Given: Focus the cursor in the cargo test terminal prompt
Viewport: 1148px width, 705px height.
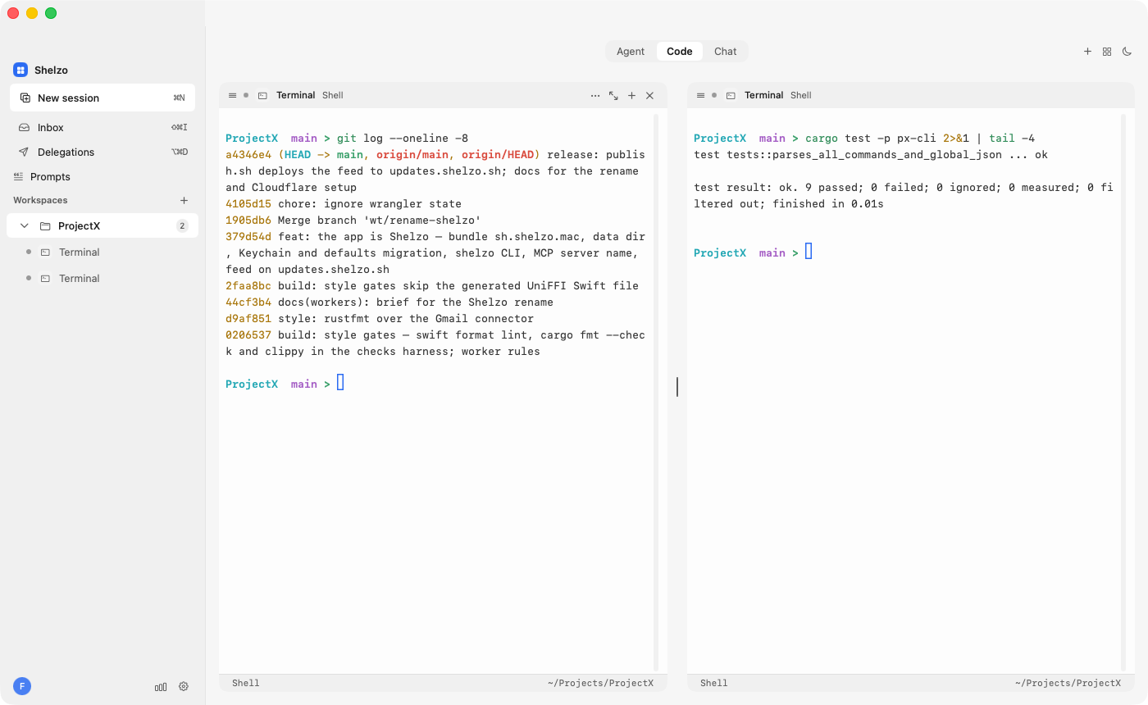Looking at the screenshot, I should 809,252.
